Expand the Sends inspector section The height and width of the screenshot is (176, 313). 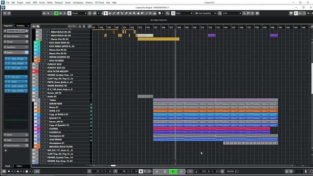click(x=16, y=135)
